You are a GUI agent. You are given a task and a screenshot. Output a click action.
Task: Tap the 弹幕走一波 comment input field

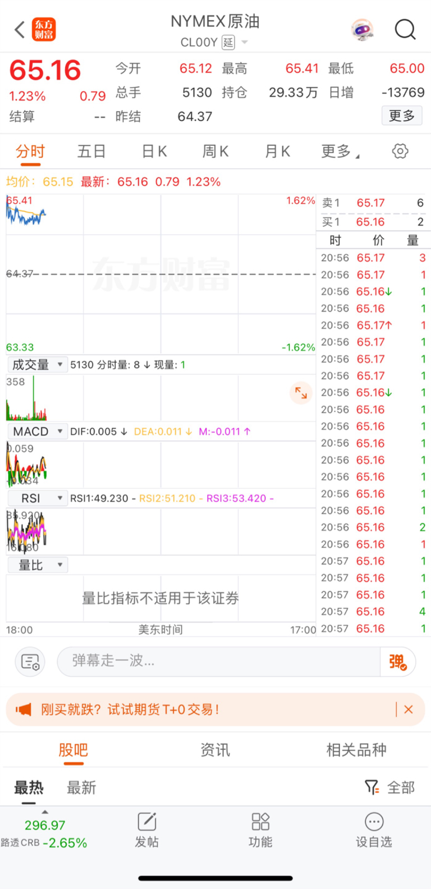[219, 662]
